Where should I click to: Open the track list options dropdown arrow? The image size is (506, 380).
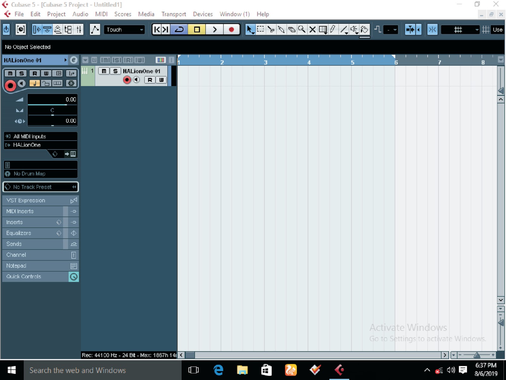pyautogui.click(x=85, y=60)
